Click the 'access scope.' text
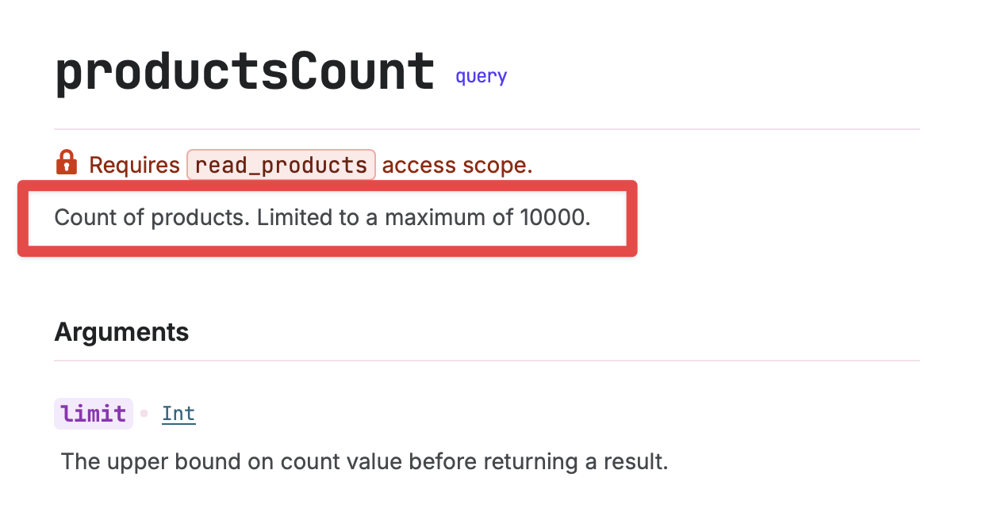Screen dimensions: 990x512 coord(457,165)
